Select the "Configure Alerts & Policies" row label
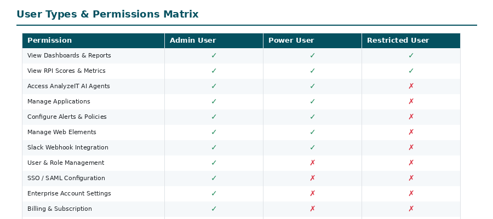The height and width of the screenshot is (219, 493). click(67, 117)
